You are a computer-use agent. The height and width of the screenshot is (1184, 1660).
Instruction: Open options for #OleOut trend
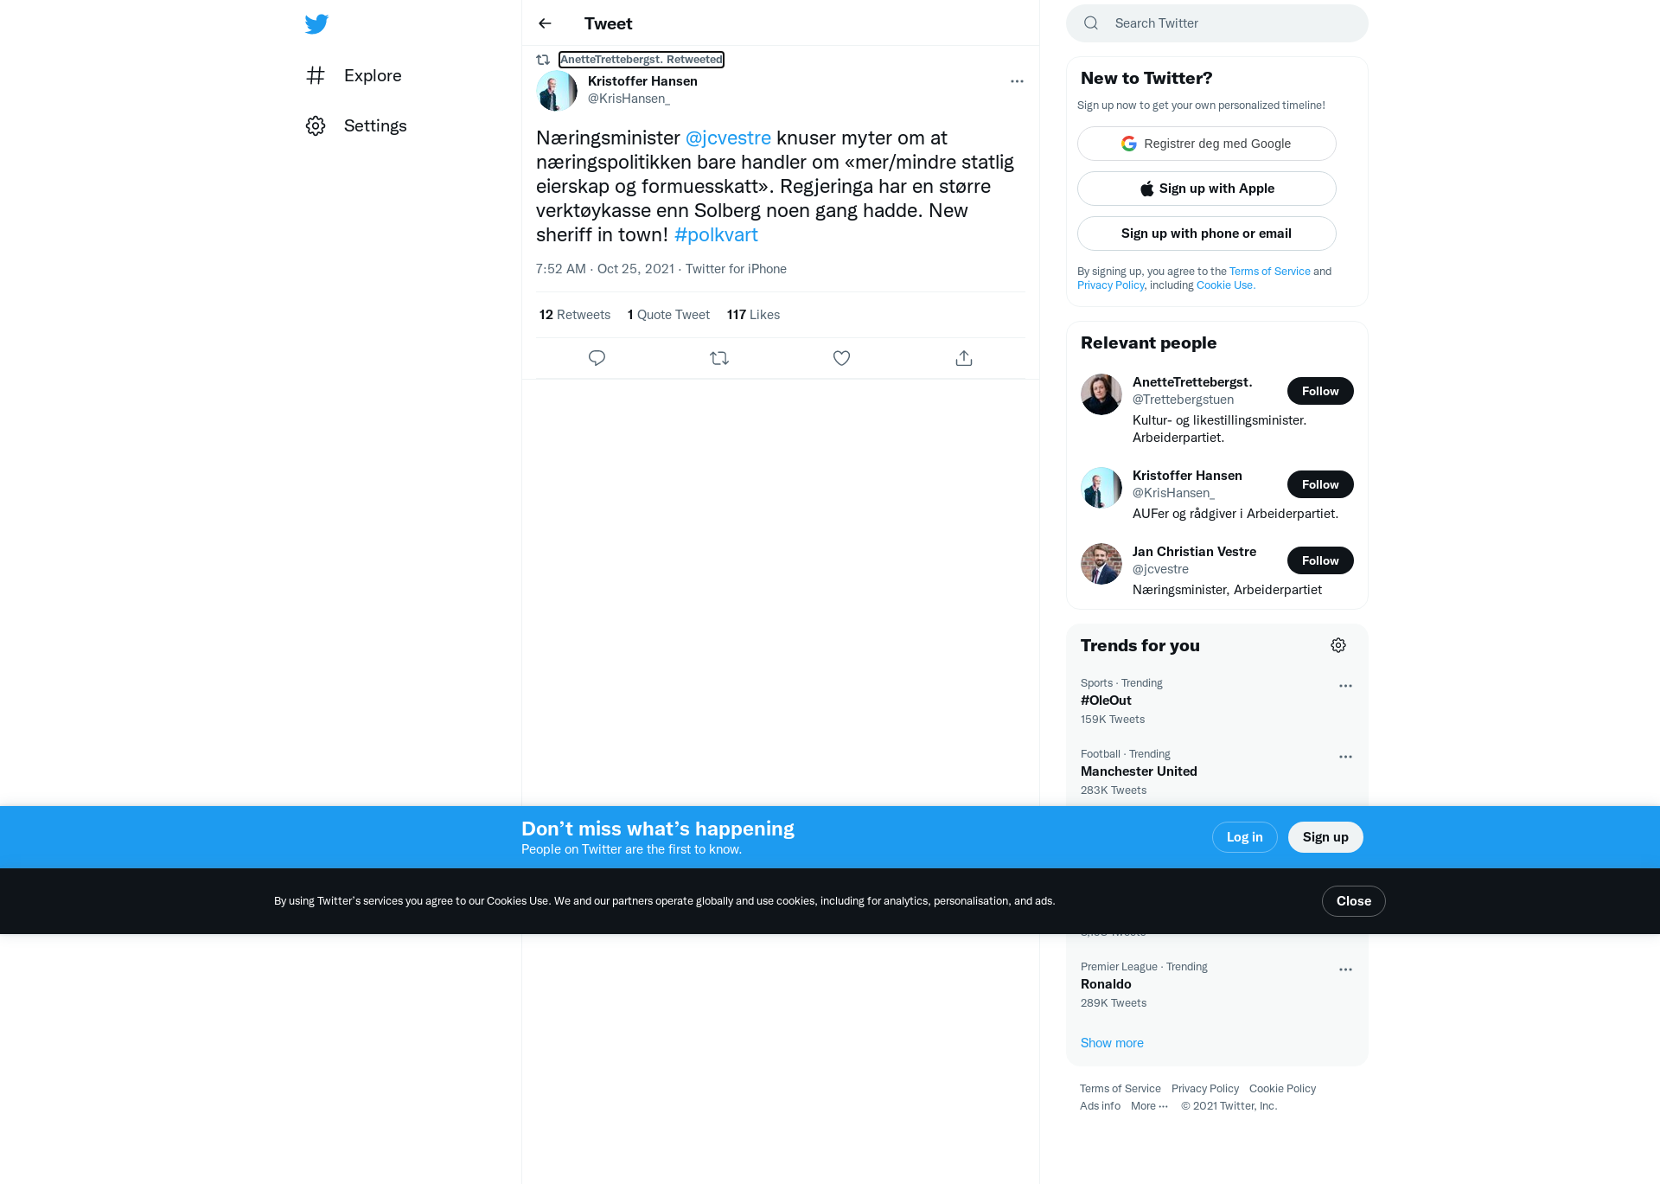(x=1345, y=686)
